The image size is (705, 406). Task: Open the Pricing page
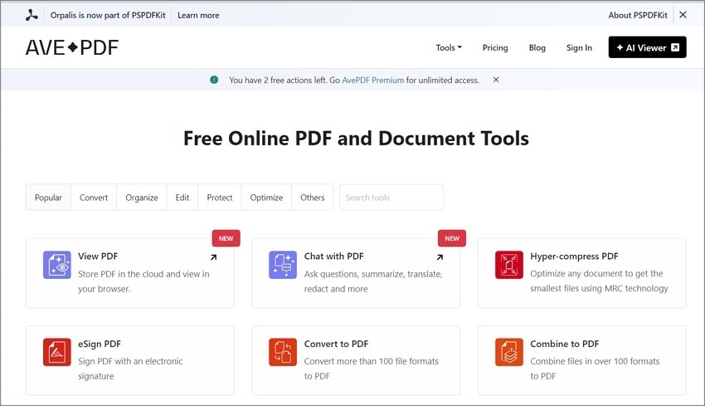click(x=495, y=47)
